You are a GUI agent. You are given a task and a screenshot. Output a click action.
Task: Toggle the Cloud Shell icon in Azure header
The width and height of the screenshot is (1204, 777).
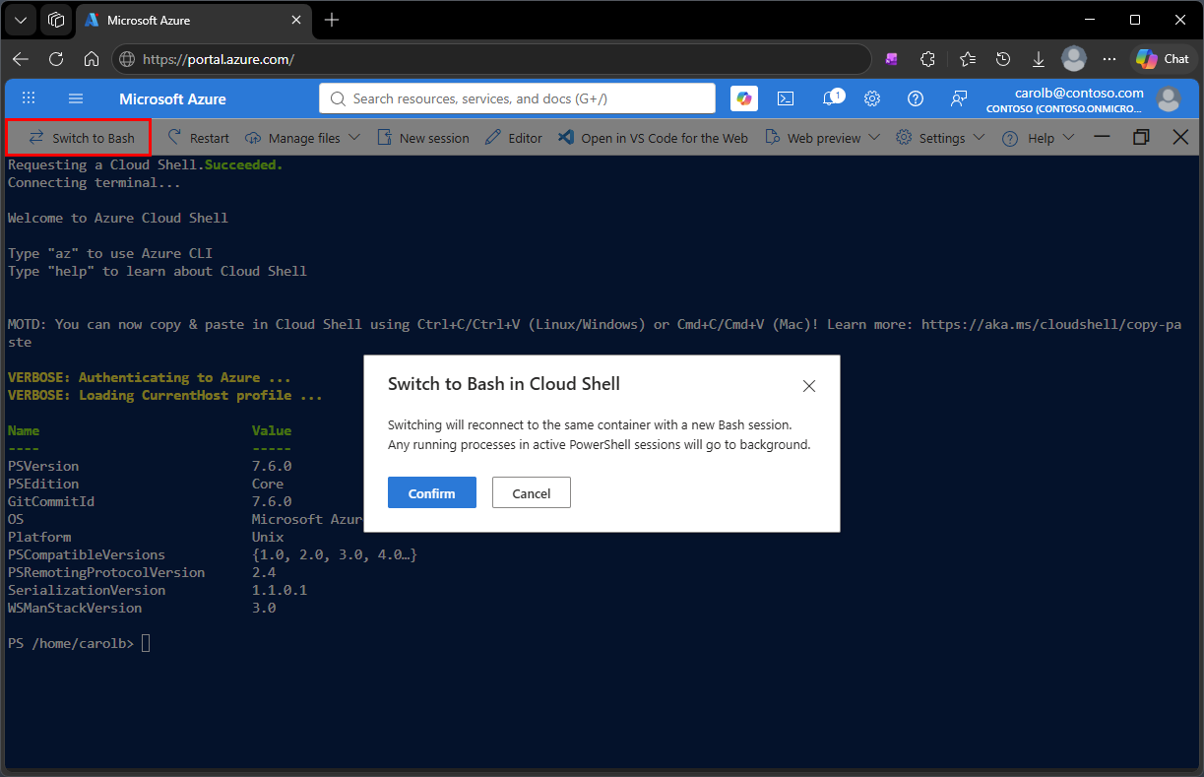[x=786, y=98]
